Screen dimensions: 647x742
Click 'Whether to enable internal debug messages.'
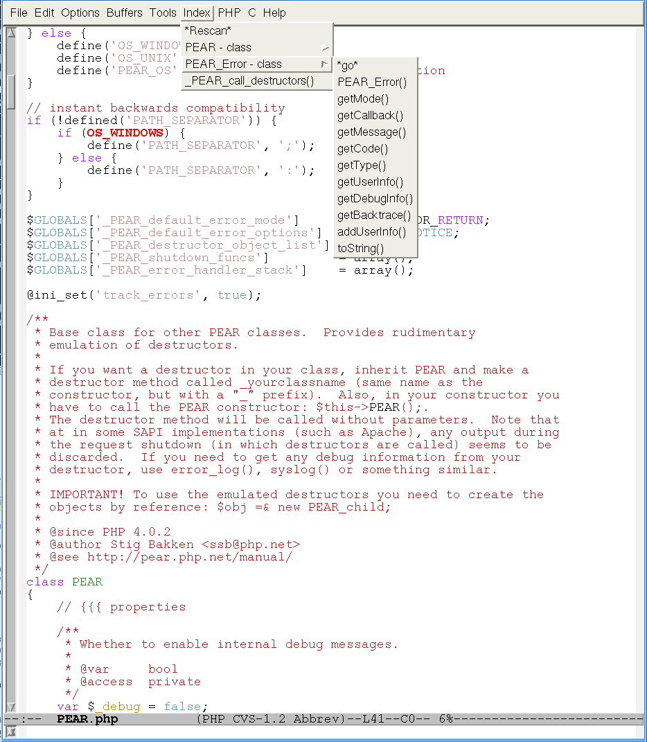(x=238, y=644)
